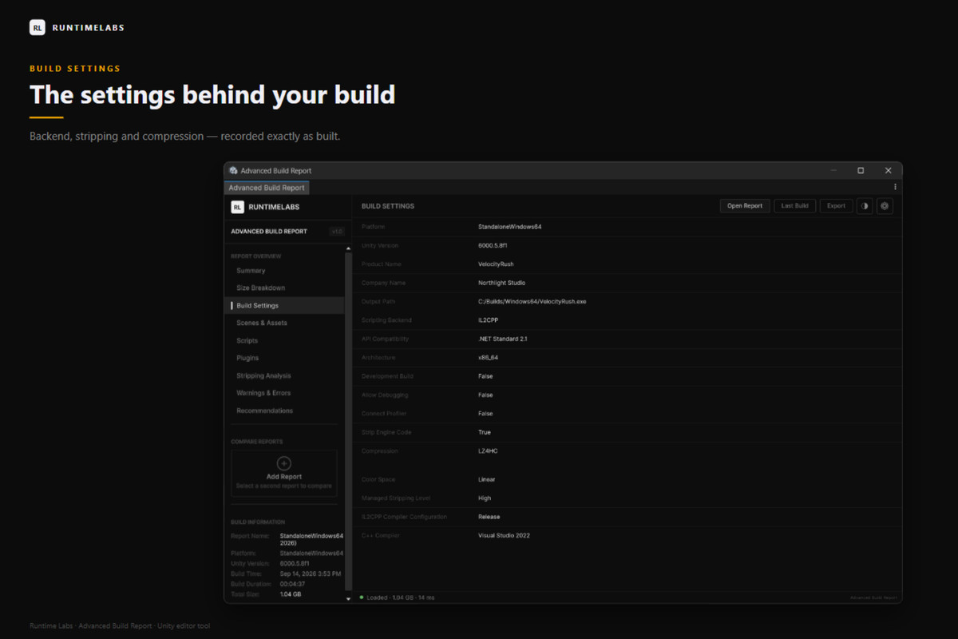
Task: Go to Scenes & Assets
Action: coord(262,323)
